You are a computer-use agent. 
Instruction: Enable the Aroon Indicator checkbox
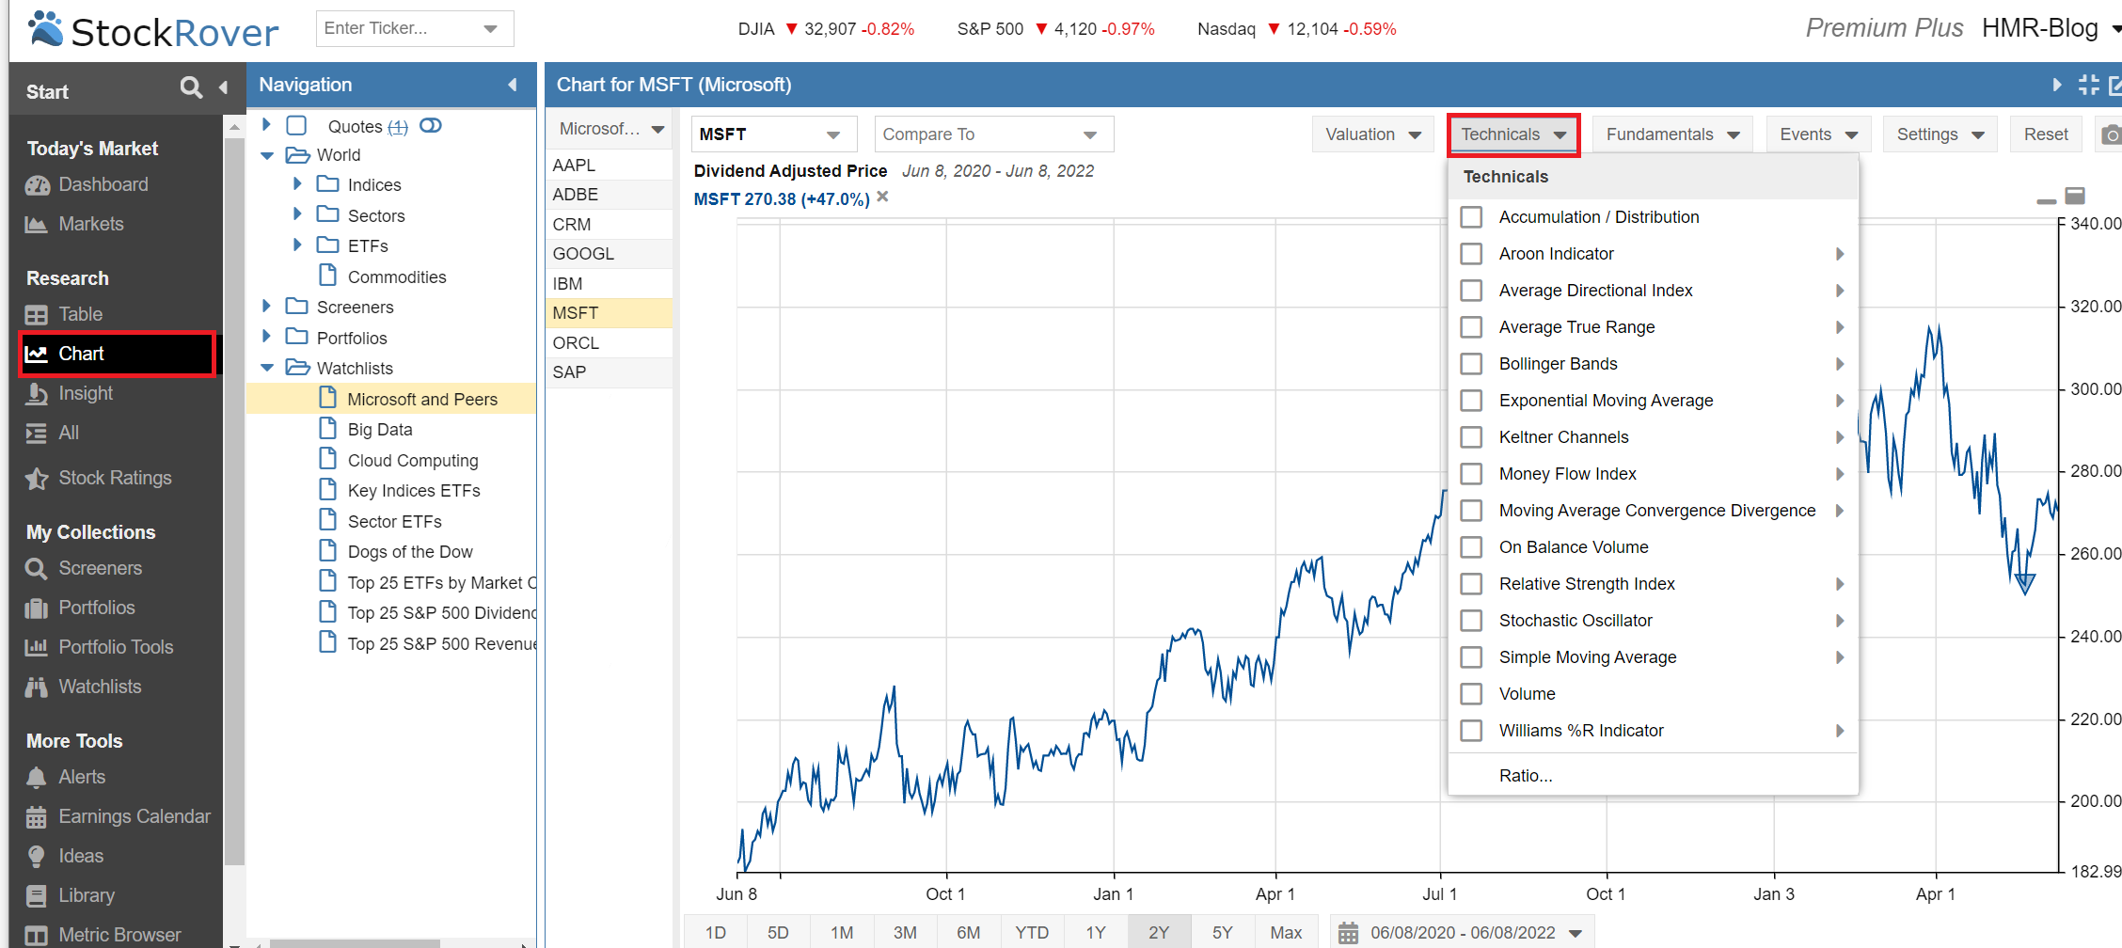[1471, 254]
